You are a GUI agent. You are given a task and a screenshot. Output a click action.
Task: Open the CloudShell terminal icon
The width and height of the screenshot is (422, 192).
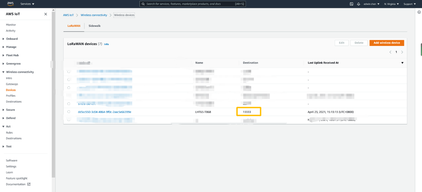coord(351,4)
